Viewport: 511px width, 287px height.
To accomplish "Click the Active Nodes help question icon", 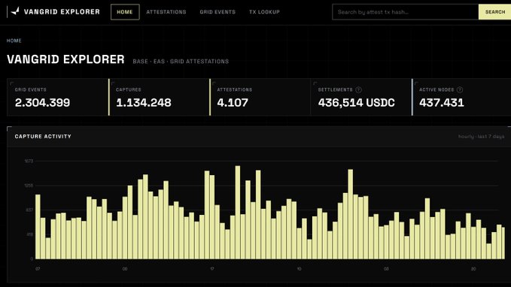I will (x=460, y=89).
